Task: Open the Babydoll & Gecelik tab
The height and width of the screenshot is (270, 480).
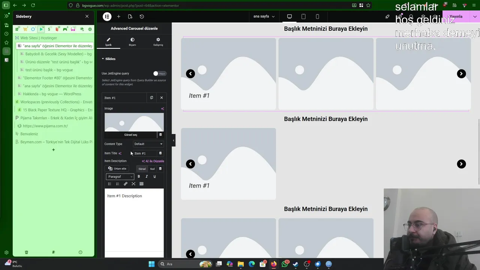Action: 56,54
